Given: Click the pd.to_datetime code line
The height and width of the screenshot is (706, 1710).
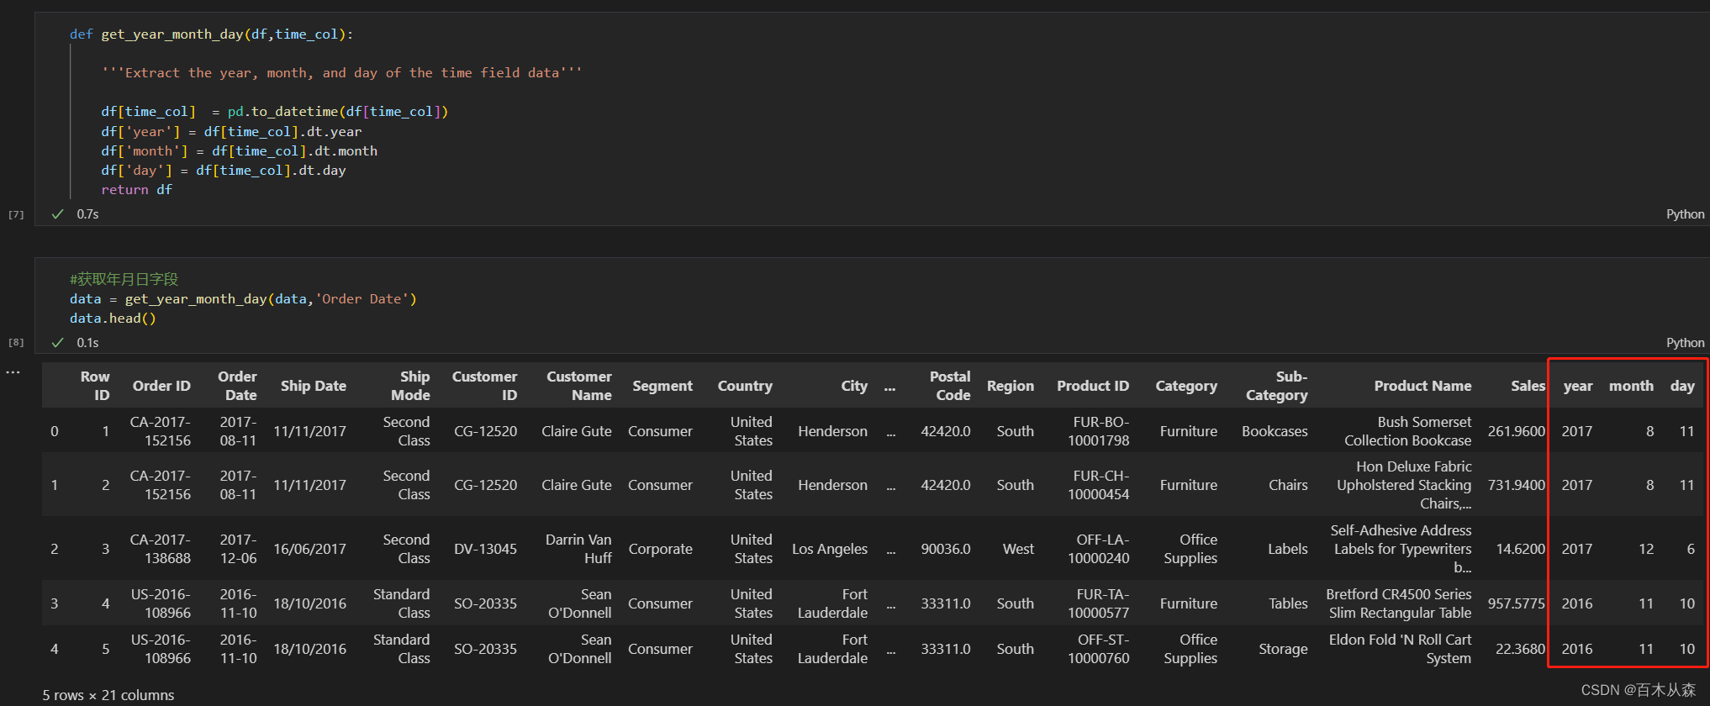Looking at the screenshot, I should 275,112.
